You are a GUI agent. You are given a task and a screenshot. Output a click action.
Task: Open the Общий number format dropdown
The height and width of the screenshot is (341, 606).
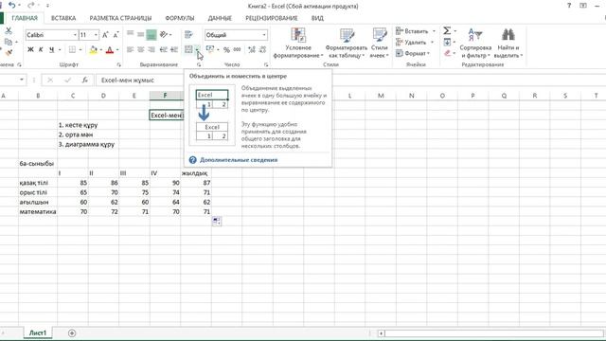point(264,35)
